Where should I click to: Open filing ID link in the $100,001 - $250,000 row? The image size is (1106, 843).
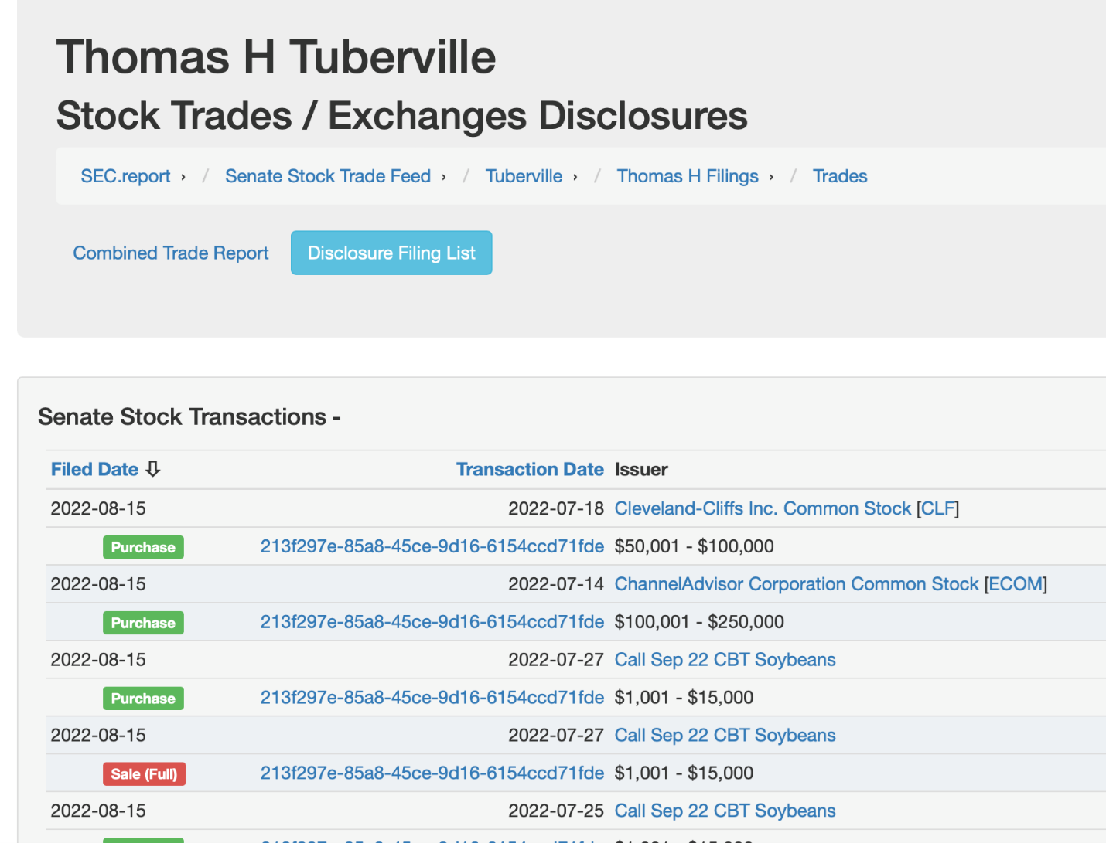pos(432,622)
